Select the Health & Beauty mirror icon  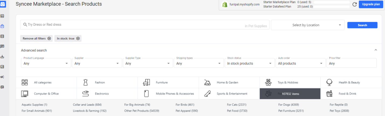329,82
